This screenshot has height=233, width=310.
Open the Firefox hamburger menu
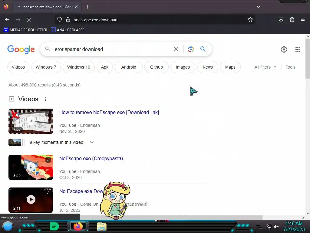(x=302, y=19)
